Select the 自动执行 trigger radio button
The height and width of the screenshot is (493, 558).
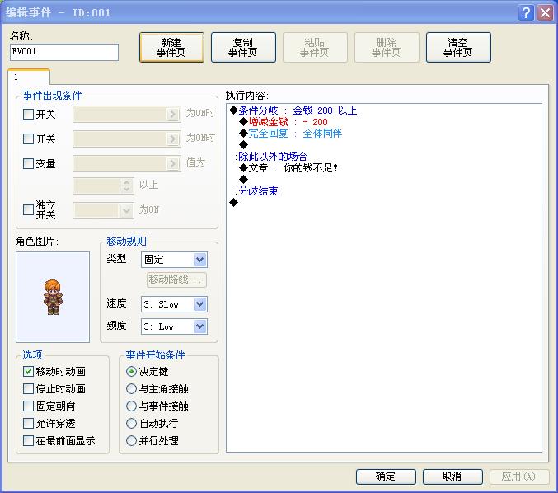(131, 423)
